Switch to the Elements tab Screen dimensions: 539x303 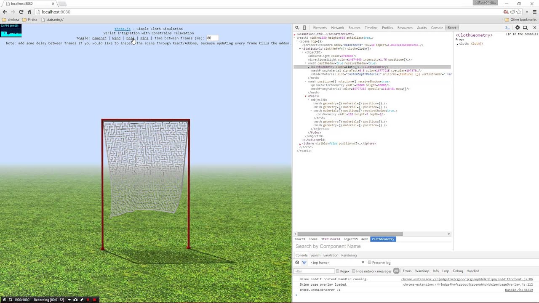click(x=320, y=28)
